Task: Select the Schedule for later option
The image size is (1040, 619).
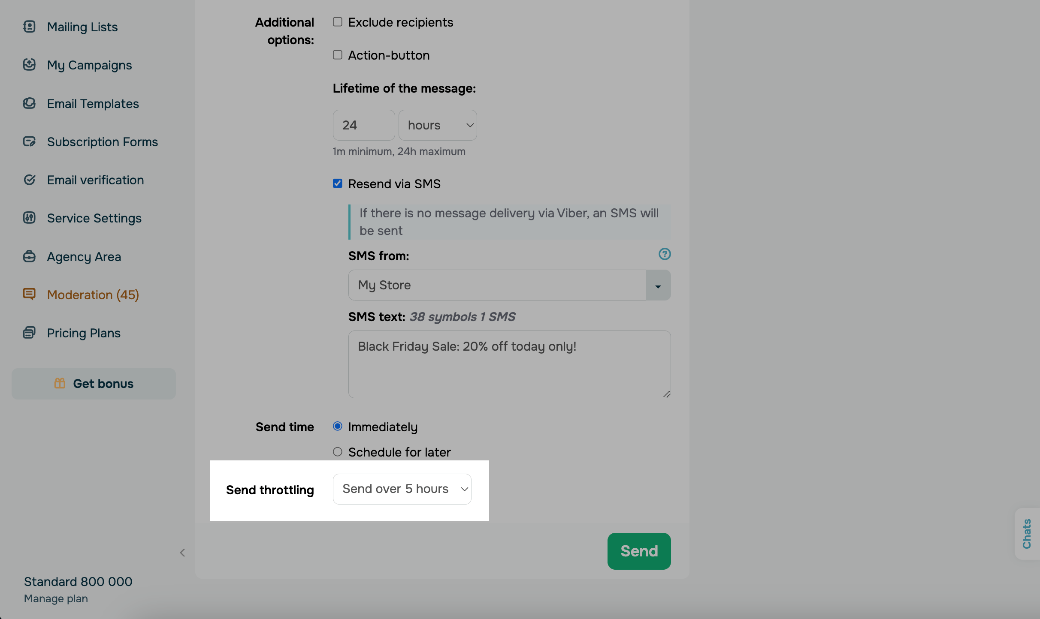Action: [338, 452]
